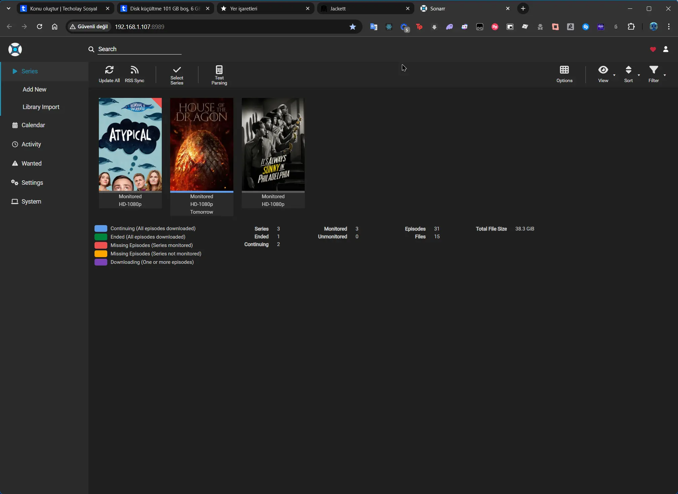
Task: Click the 38.3 GiB total file size
Action: click(x=525, y=229)
